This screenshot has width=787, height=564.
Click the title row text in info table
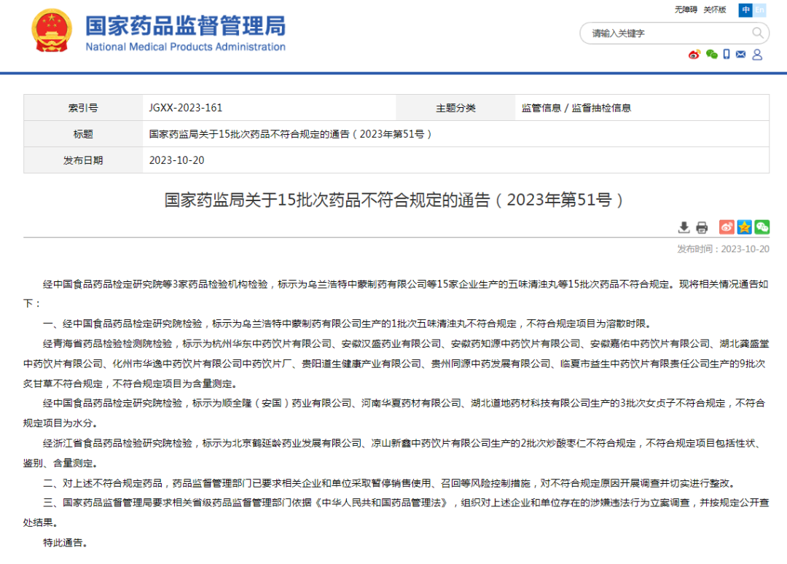tap(290, 134)
